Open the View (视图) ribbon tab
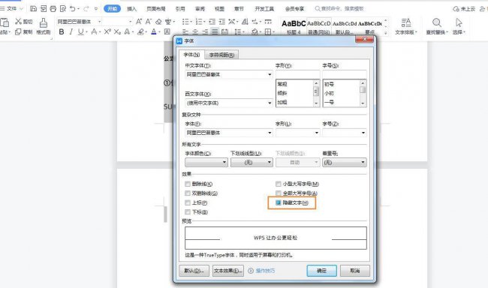488x288 pixels. tap(219, 9)
